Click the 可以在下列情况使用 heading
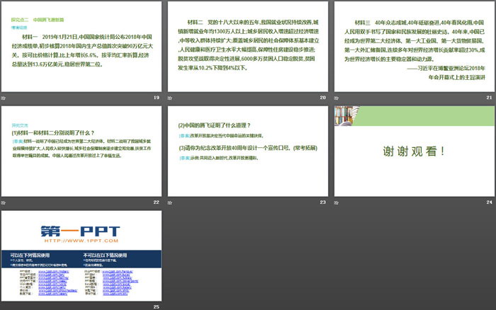 pos(30,255)
